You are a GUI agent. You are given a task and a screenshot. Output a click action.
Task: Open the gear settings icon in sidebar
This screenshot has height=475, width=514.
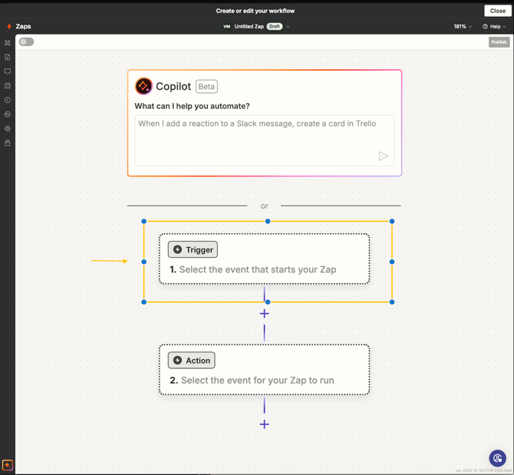(8, 128)
